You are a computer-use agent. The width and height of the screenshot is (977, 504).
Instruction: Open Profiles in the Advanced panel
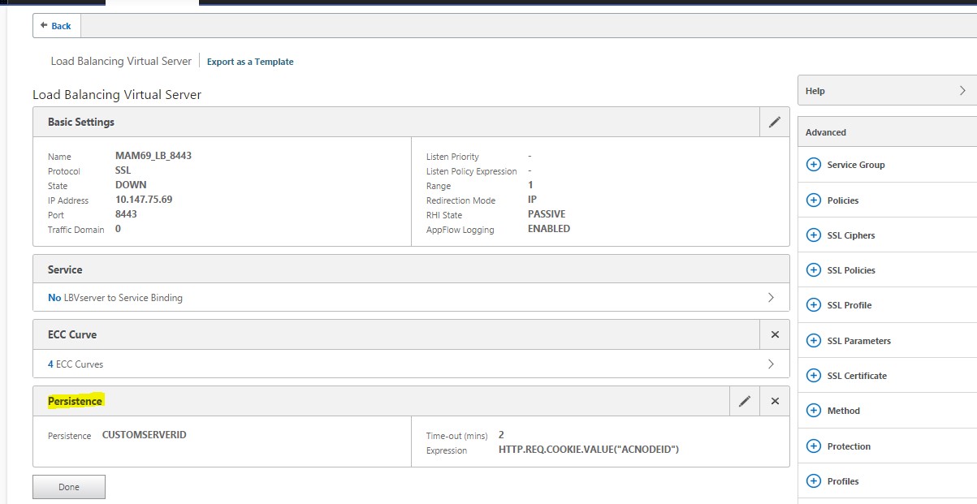click(842, 481)
